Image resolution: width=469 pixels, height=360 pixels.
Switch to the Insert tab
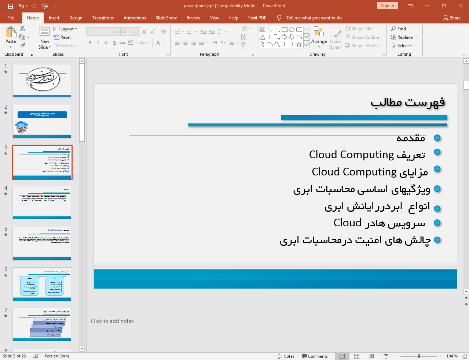coord(54,18)
